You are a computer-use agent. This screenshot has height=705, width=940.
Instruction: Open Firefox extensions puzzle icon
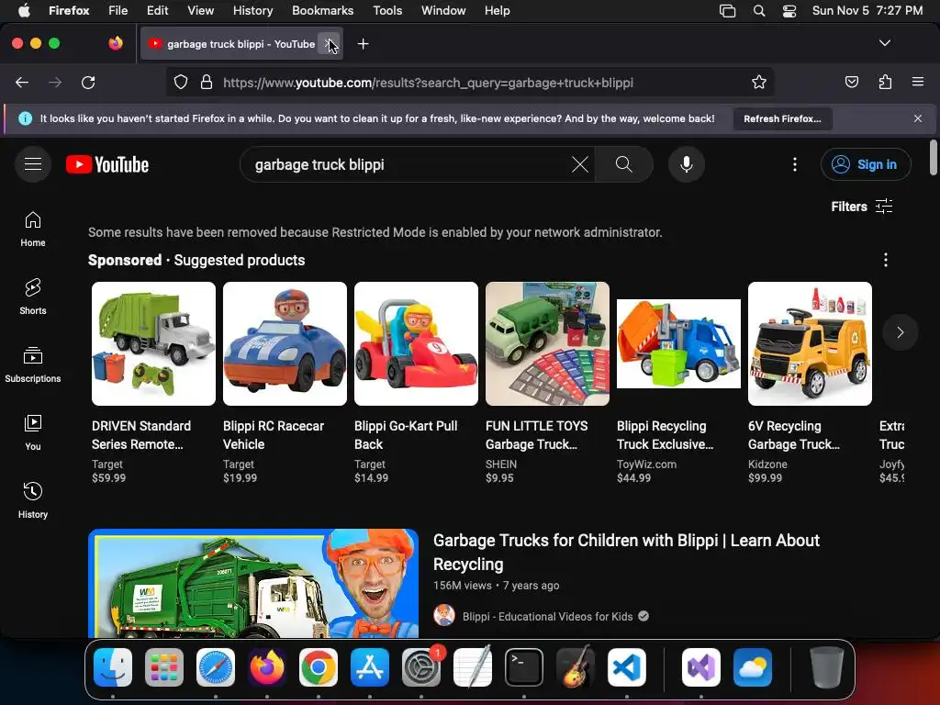(x=885, y=82)
